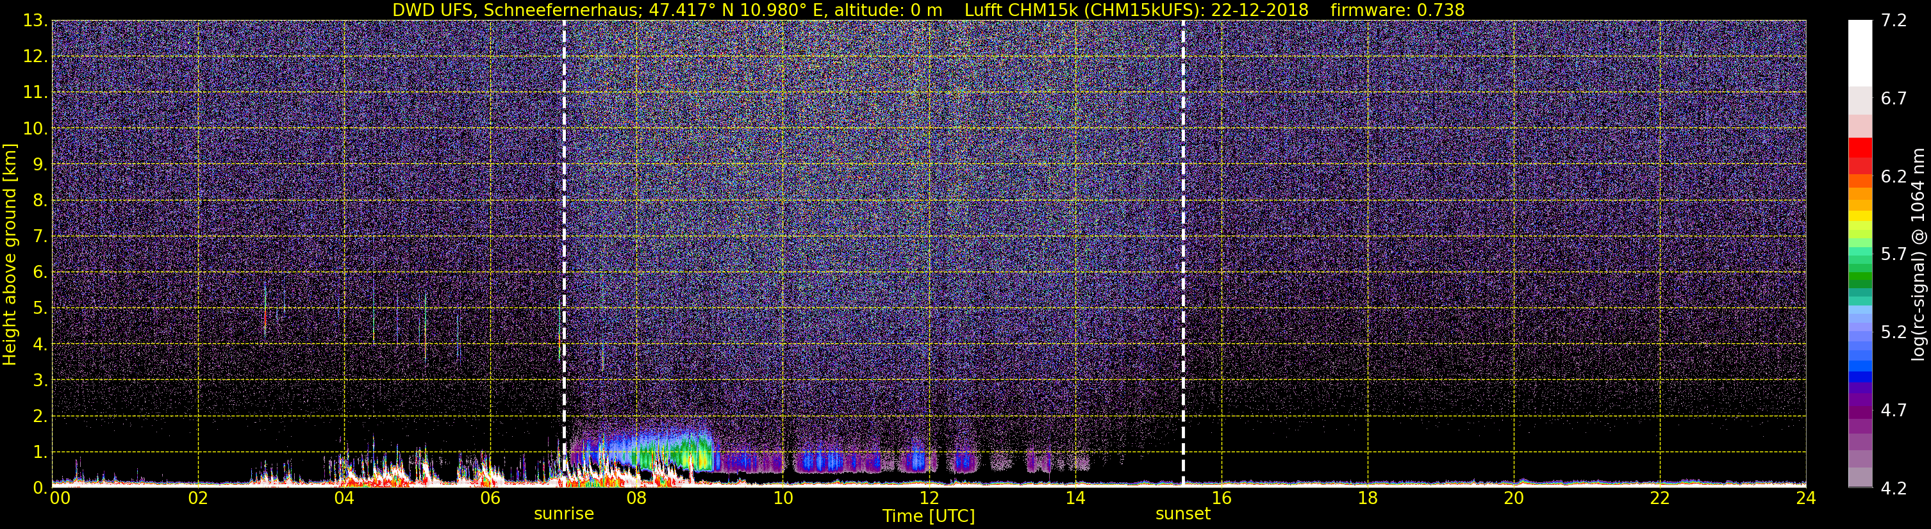Click the colorbar '6.2' value label
This screenshot has height=529, width=1931.
click(x=1894, y=177)
